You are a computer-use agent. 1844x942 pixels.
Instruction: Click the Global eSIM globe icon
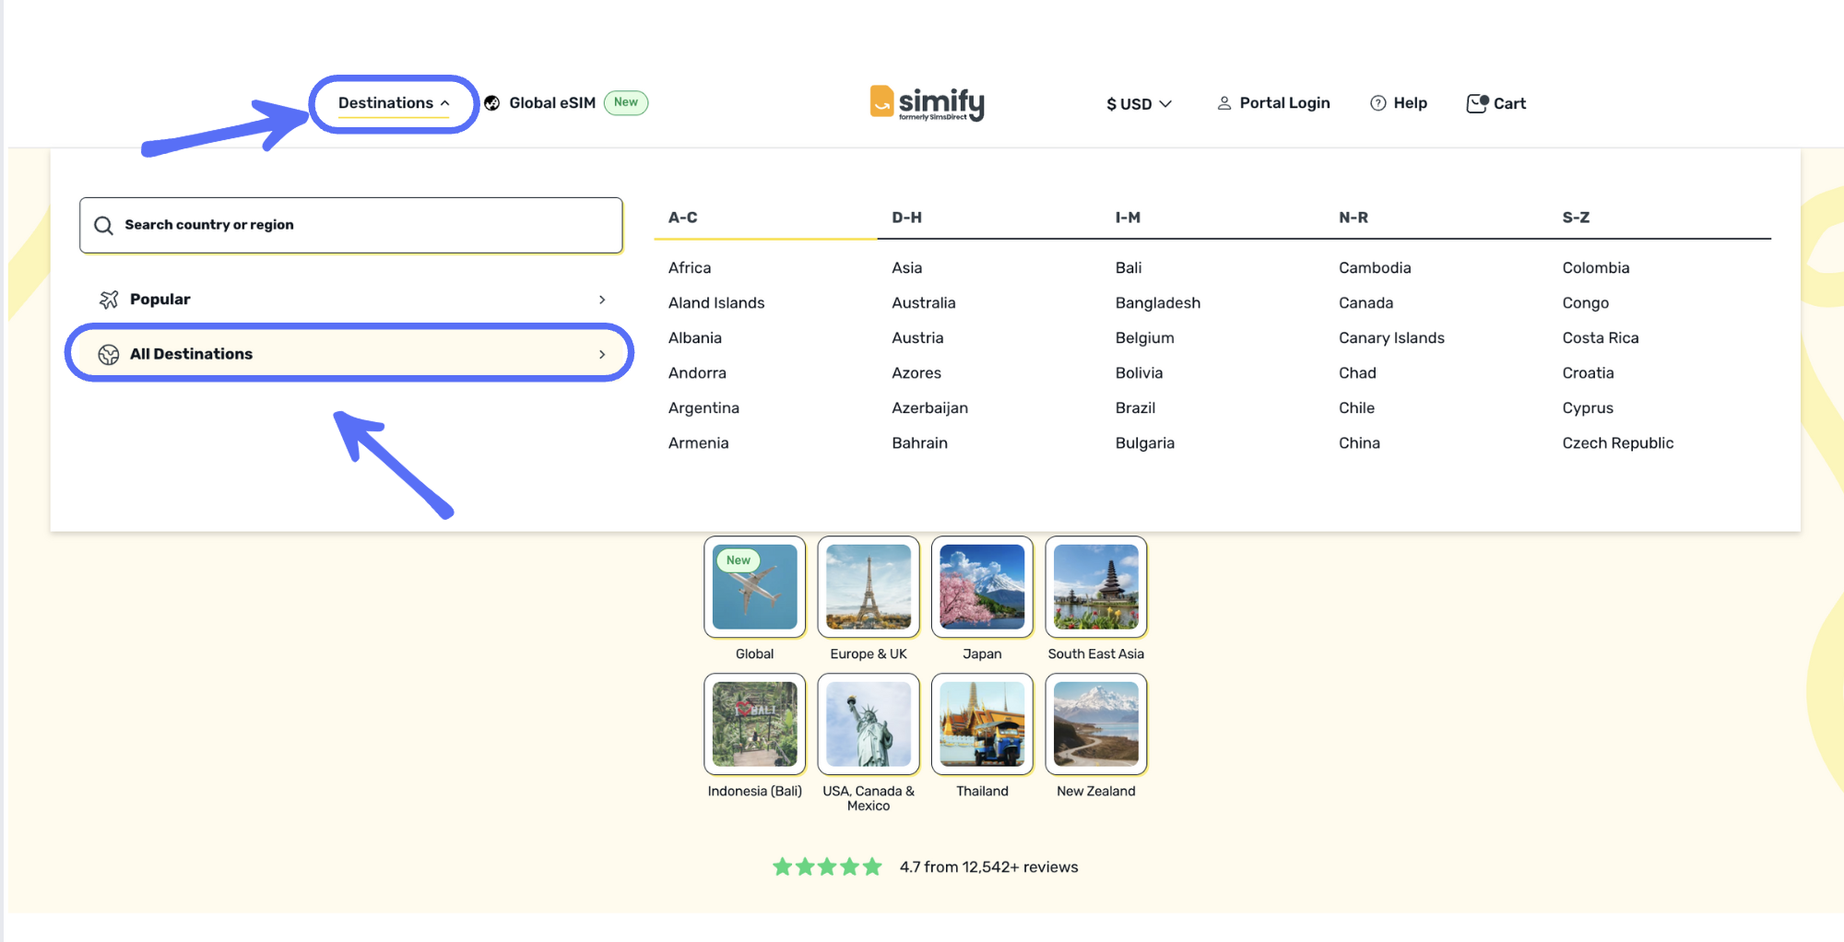coord(492,103)
